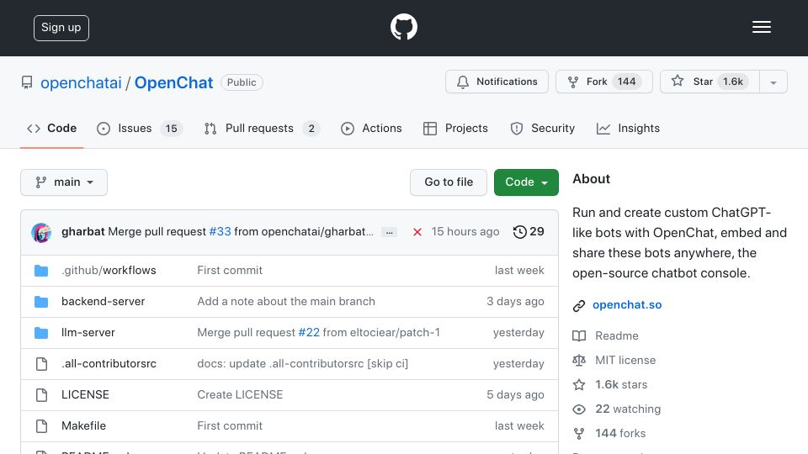Expand the commit message ellipsis button
The height and width of the screenshot is (454, 808).
(389, 232)
